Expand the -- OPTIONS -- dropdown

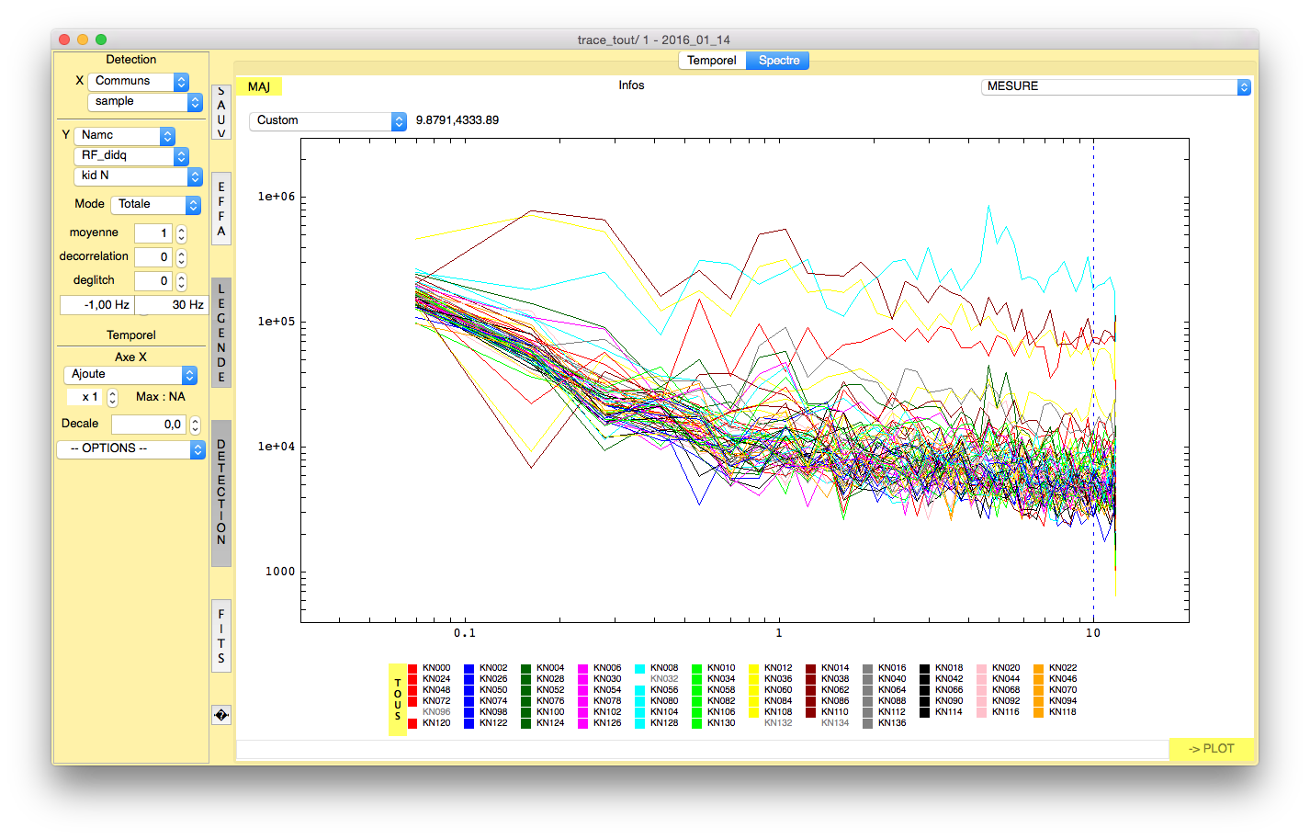[130, 448]
